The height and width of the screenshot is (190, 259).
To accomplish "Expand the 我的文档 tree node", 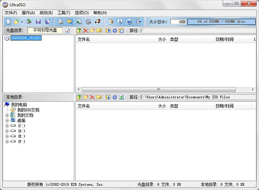I will tap(7, 115).
